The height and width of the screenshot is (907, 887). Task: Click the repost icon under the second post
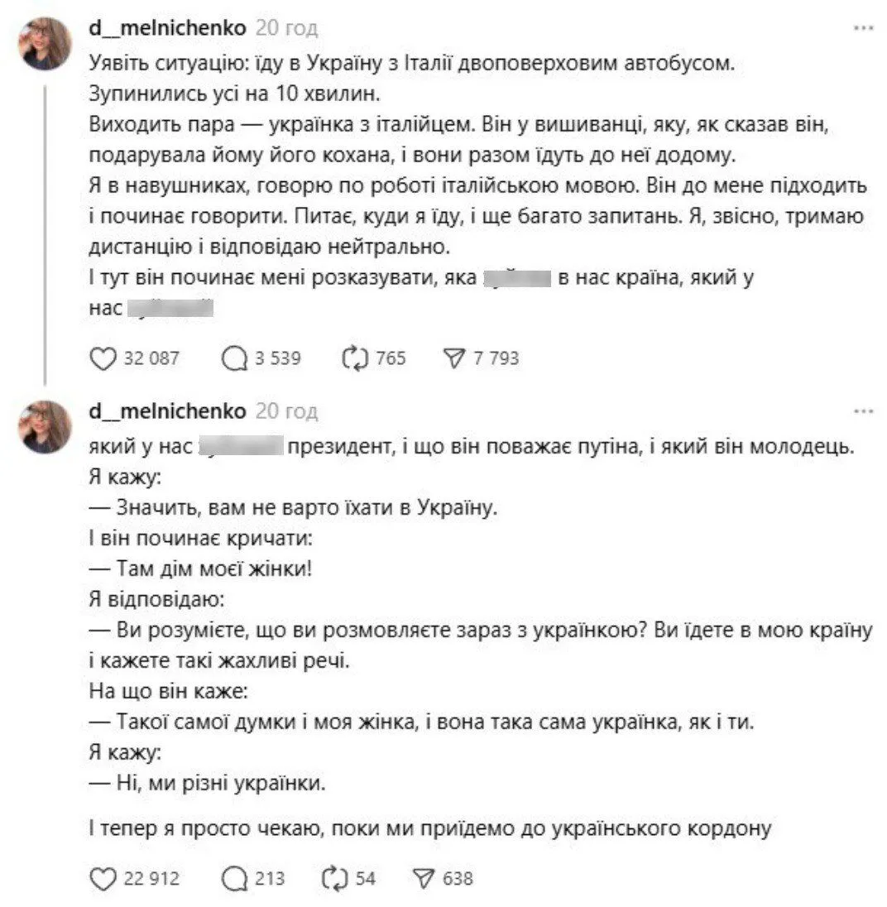click(x=333, y=880)
